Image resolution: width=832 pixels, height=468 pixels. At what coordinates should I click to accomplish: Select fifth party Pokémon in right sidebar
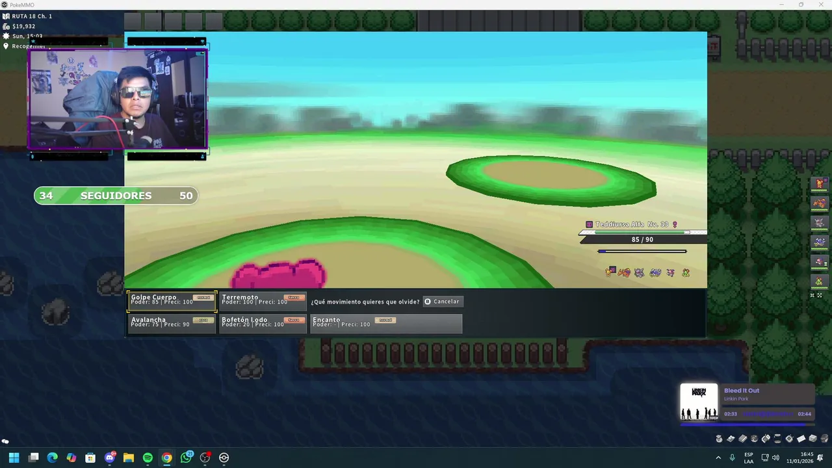coord(820,262)
